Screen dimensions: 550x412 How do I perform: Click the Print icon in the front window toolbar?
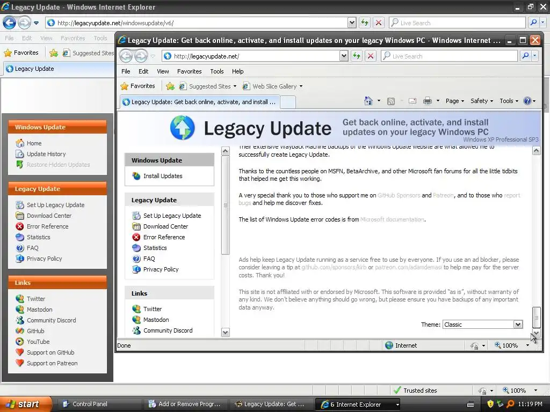coord(427,101)
